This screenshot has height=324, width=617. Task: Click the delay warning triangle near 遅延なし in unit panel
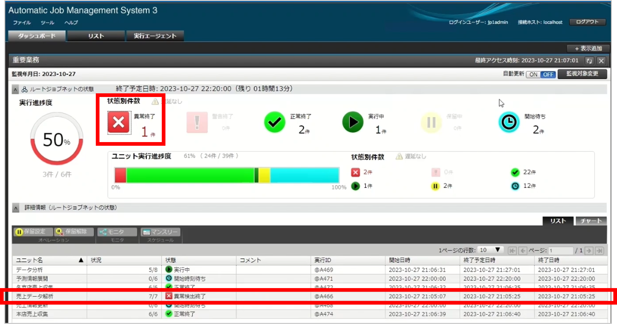click(x=399, y=156)
